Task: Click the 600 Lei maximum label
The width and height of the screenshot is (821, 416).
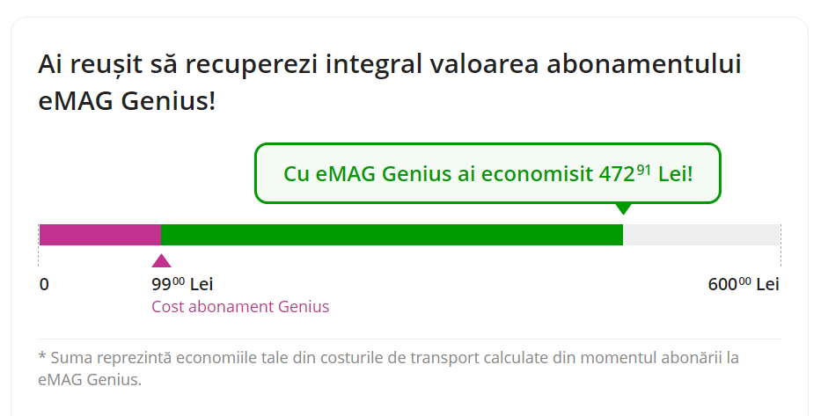Action: coord(744,284)
